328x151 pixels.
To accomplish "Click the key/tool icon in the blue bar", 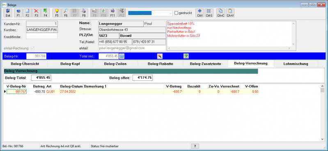I will 160,56.
